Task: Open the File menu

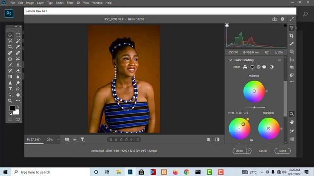Action: coord(13,3)
